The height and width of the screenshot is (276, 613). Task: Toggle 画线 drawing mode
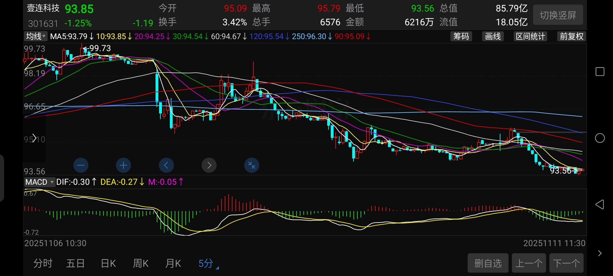click(493, 36)
